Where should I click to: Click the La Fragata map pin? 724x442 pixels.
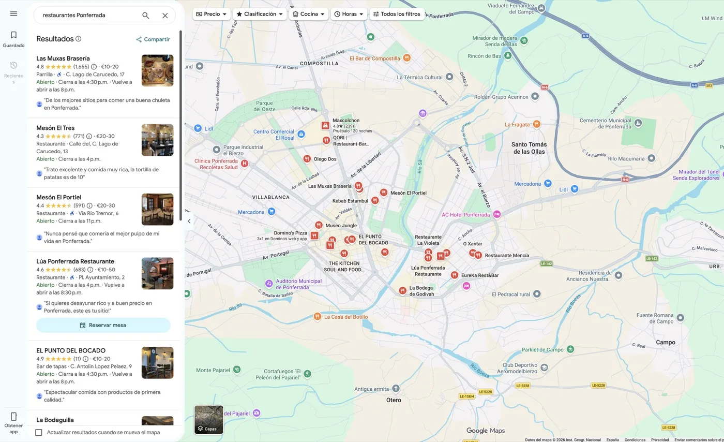coord(537,124)
